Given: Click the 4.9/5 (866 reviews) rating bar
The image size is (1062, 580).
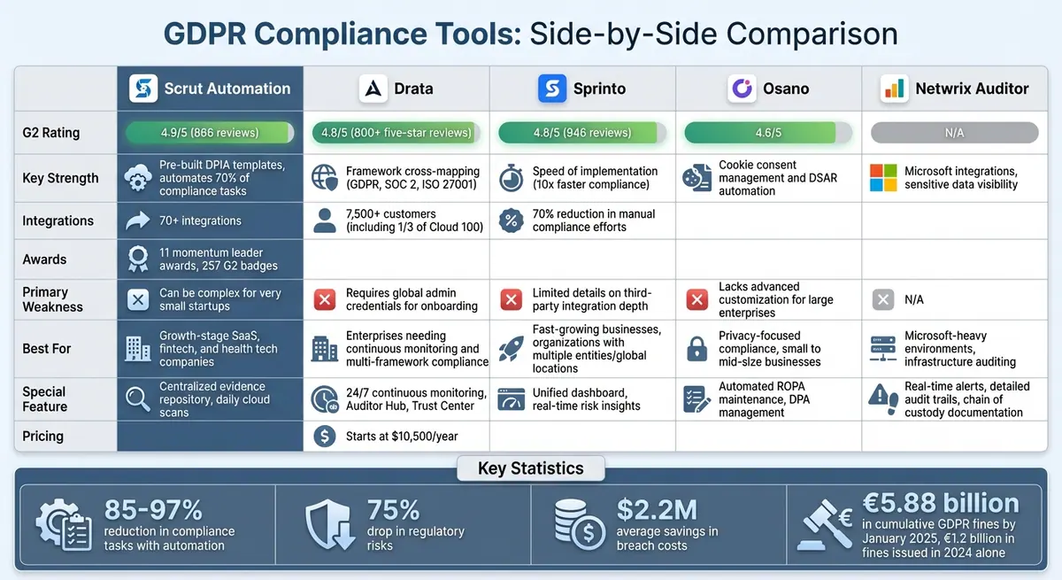Looking at the screenshot, I should (210, 133).
